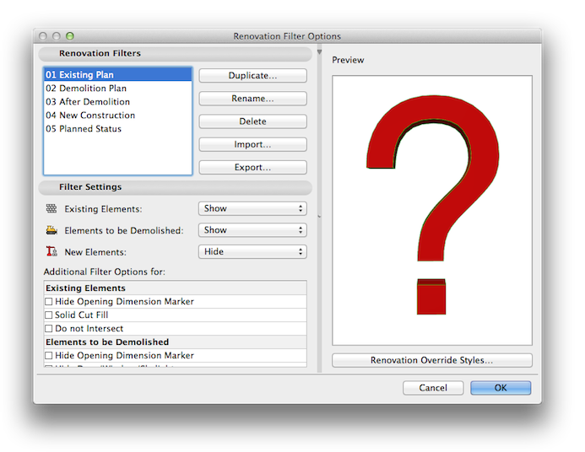Open Renovation Override Styles...
Screen dimensions: 585x452
[x=432, y=360]
